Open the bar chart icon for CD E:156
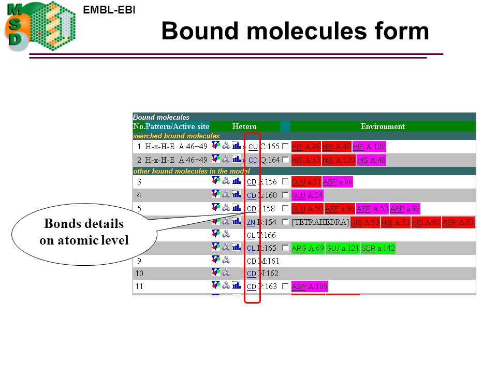This screenshot has height=373, width=497. point(237,181)
